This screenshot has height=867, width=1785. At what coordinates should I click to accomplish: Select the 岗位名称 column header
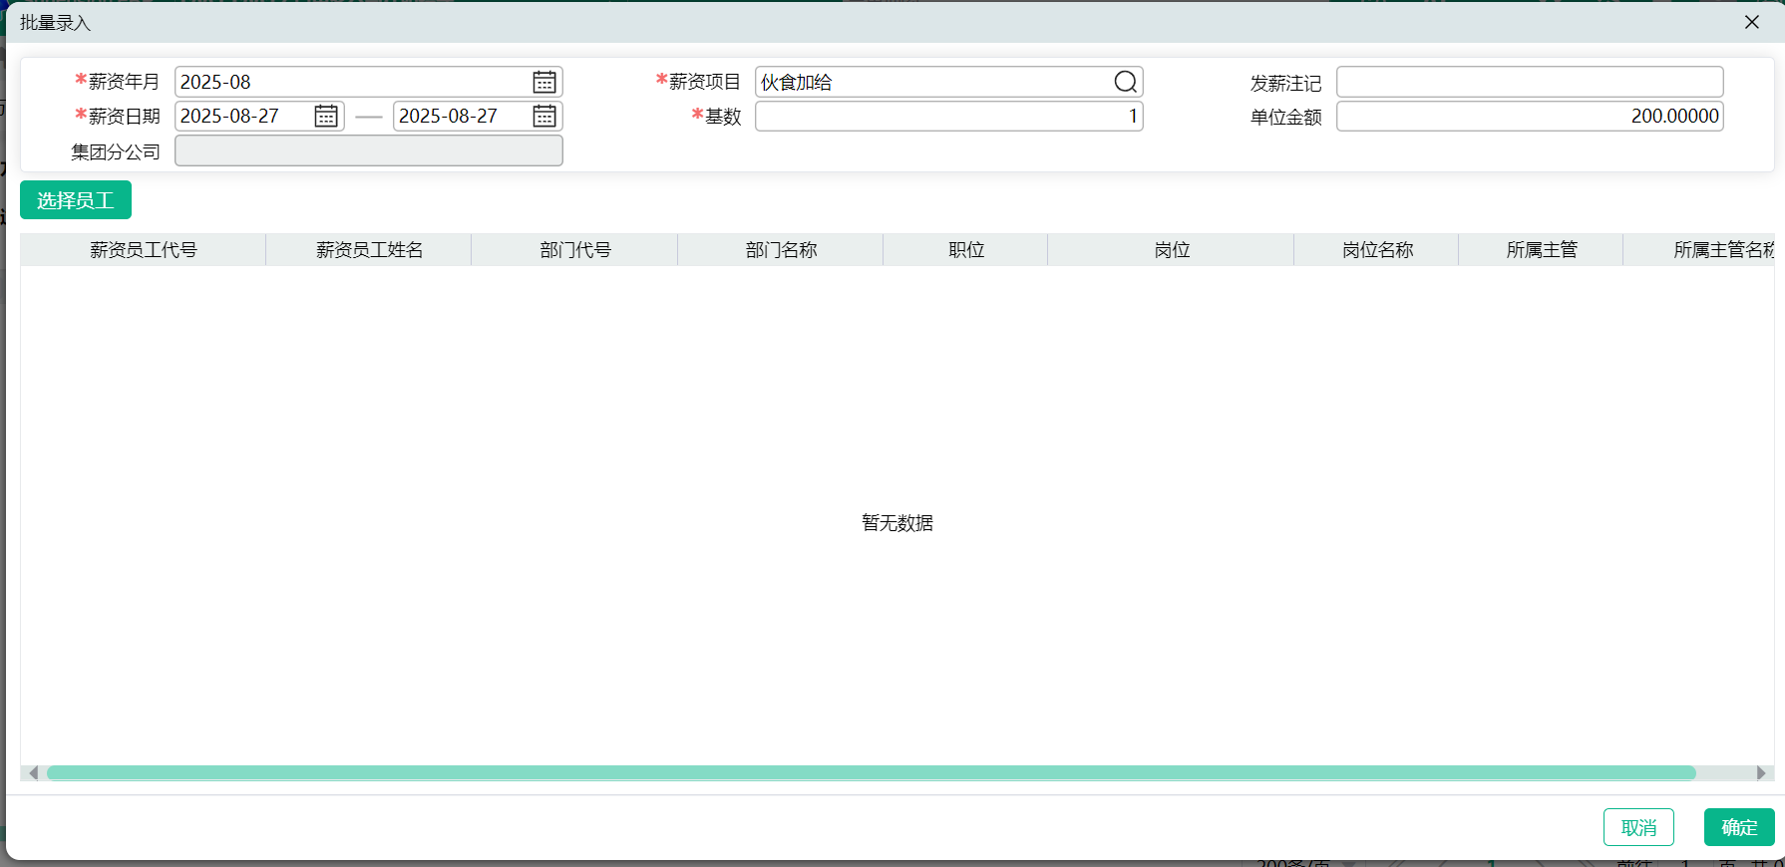1377,250
